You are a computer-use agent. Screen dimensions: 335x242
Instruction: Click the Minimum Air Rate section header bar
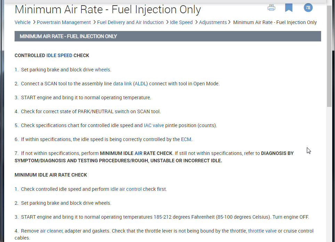click(x=167, y=36)
